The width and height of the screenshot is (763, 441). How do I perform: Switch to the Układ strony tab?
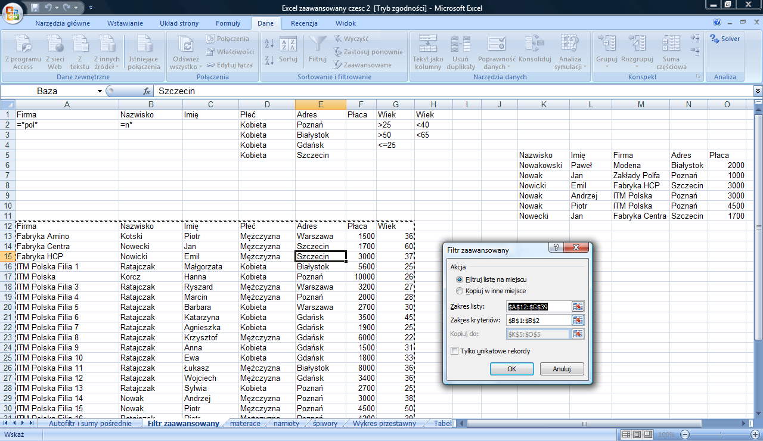[x=179, y=23]
